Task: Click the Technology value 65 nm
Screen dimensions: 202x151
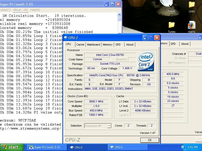Action: coord(91,68)
